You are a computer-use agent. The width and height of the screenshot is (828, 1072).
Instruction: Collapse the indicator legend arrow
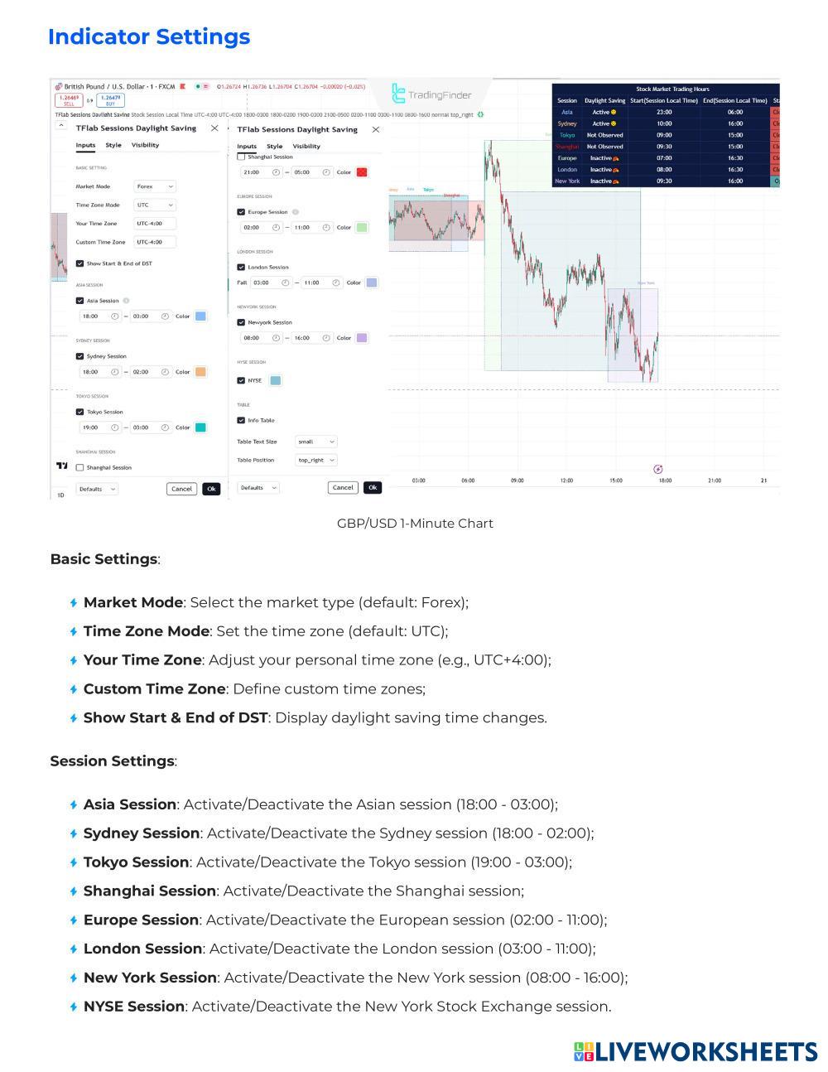click(x=60, y=125)
